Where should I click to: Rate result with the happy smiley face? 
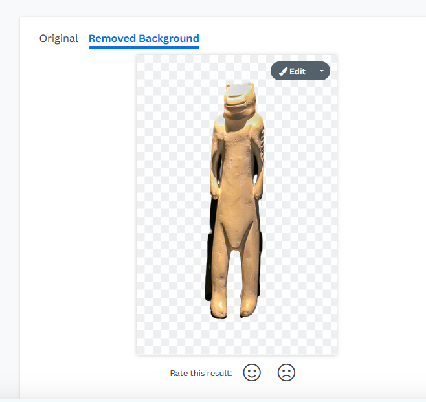pos(252,373)
